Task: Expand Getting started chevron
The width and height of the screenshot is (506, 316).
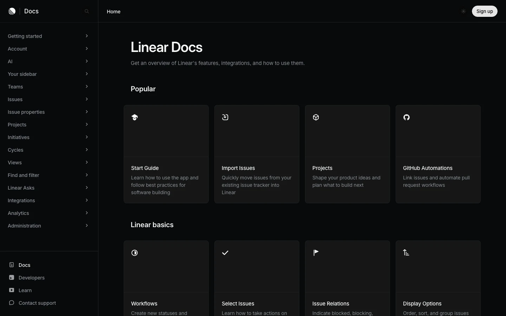Action: pos(86,36)
